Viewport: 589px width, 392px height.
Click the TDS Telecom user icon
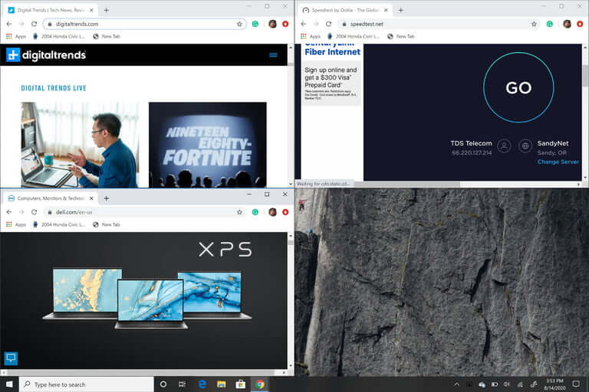coord(504,145)
